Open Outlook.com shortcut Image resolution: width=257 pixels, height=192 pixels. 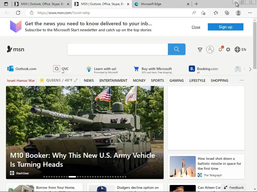pyautogui.click(x=22, y=69)
